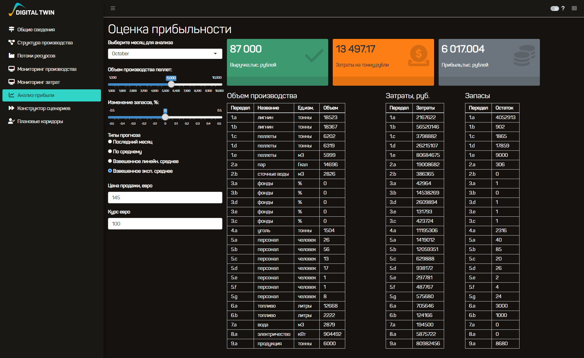Open Мониторинг производства menu item
584x358 pixels.
click(x=47, y=69)
